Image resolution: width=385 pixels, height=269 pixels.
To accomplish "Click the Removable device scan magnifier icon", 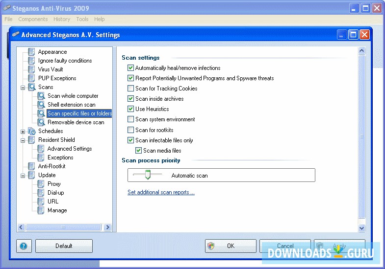I will click(41, 122).
